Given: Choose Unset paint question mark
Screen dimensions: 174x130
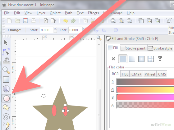Looking at the screenshot, I should coord(160,58).
